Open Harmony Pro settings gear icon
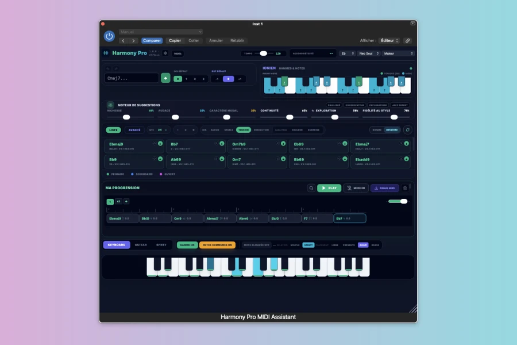The height and width of the screenshot is (345, 517). [165, 53]
